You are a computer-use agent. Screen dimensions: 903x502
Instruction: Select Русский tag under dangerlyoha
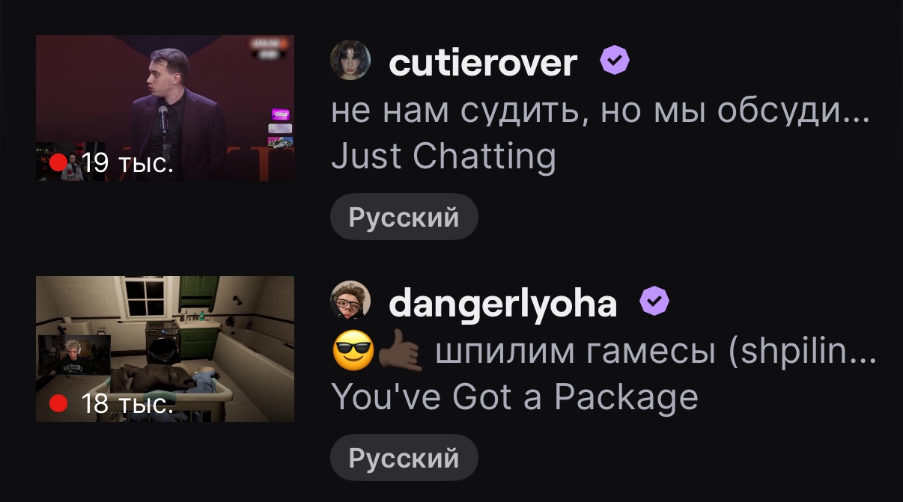404,458
